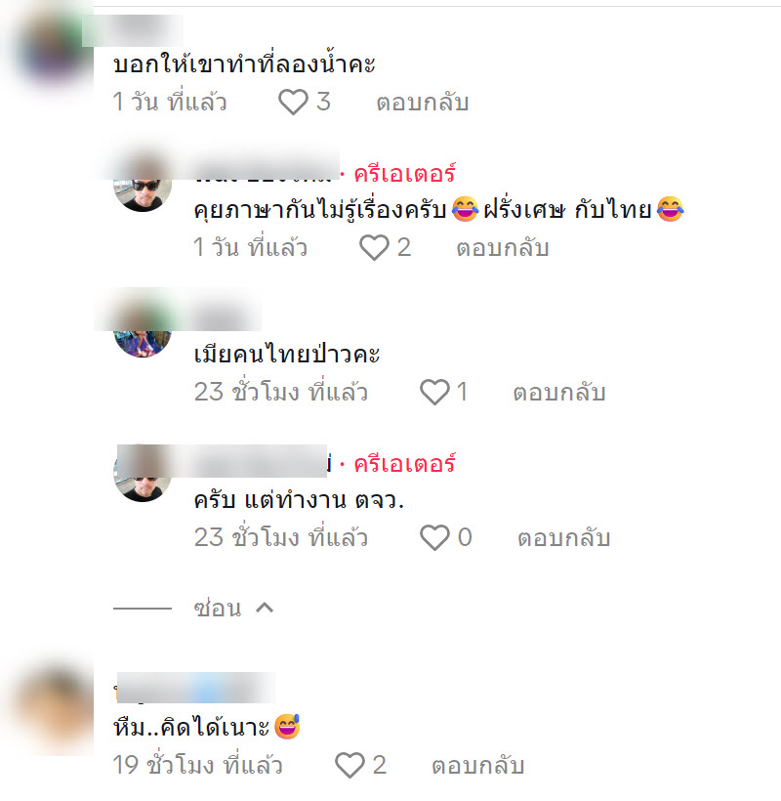Reply to the creator's ฝรั่งเศษ comment
This screenshot has width=781, height=801.
(x=503, y=248)
